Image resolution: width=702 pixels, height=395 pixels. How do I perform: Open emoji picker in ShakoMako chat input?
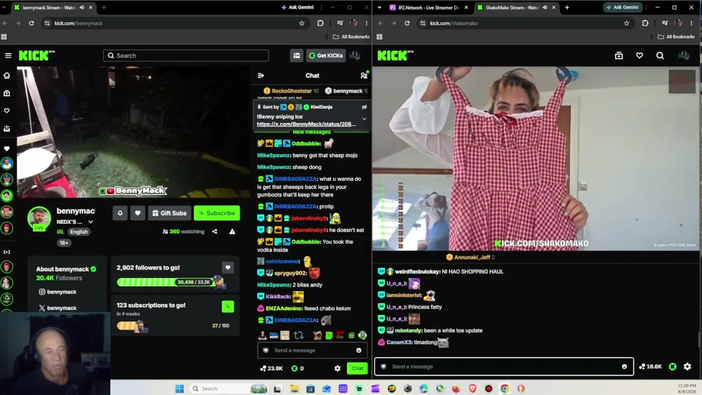[x=624, y=366]
